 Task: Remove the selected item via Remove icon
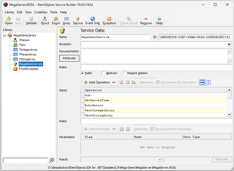tap(146, 21)
